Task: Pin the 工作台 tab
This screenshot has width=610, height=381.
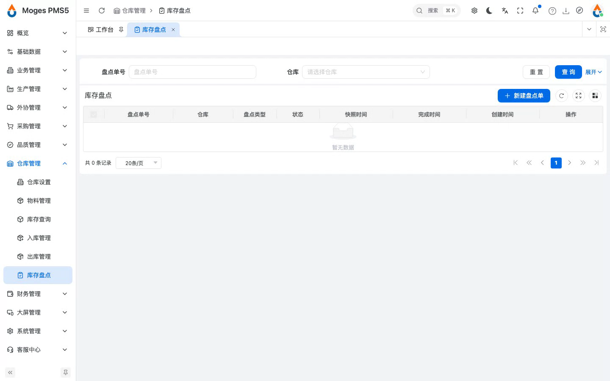Action: point(121,30)
